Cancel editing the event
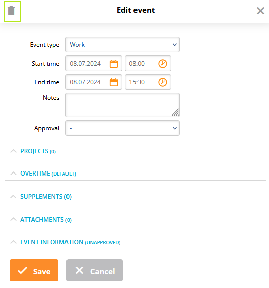The width and height of the screenshot is (269, 288). (95, 270)
